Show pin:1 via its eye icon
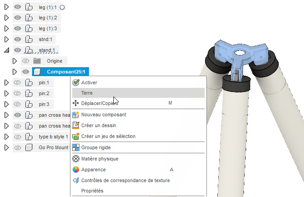Screen dimensions: 304x197 (x=18, y=83)
